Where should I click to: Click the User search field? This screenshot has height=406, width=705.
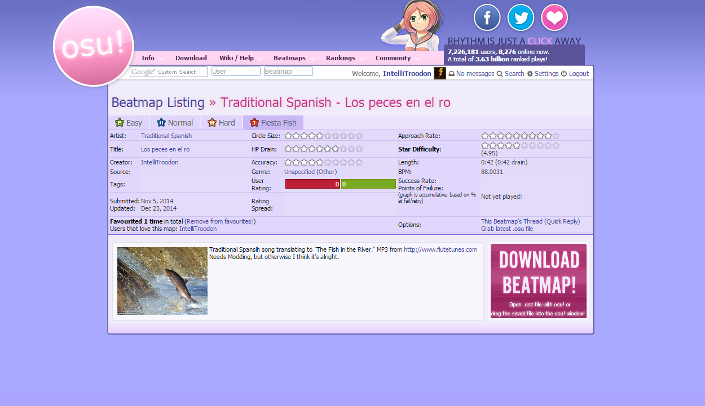pyautogui.click(x=236, y=72)
